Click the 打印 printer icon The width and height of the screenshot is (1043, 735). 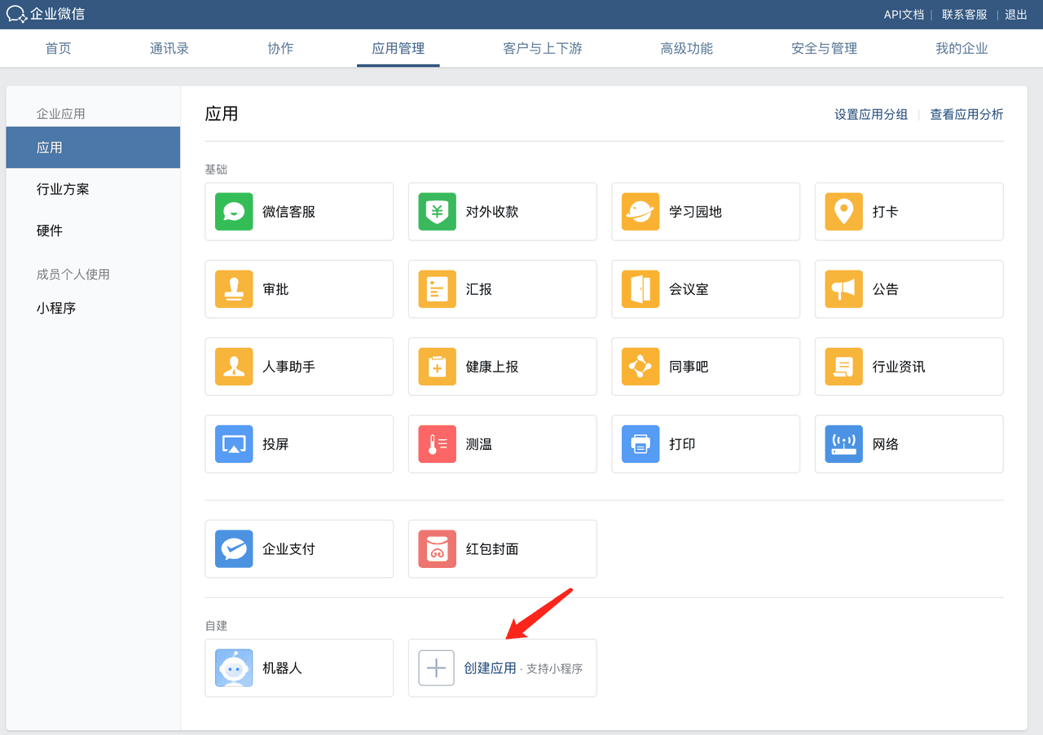[640, 444]
